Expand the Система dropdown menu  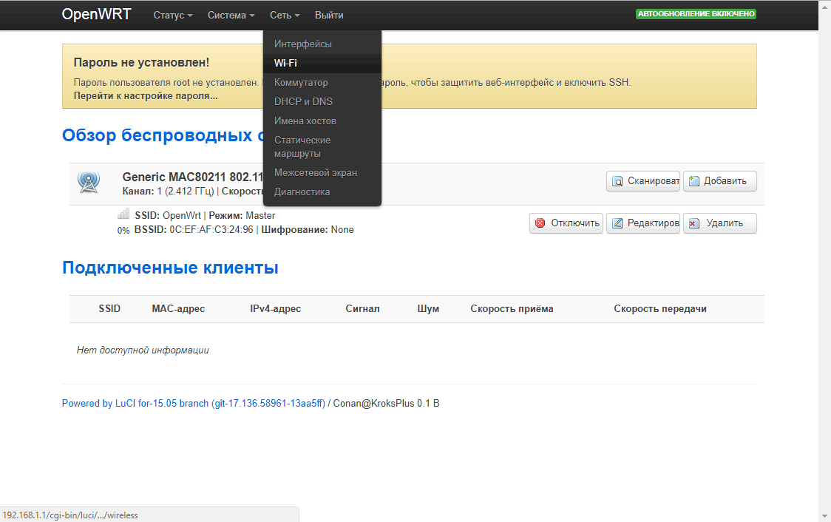coord(231,16)
